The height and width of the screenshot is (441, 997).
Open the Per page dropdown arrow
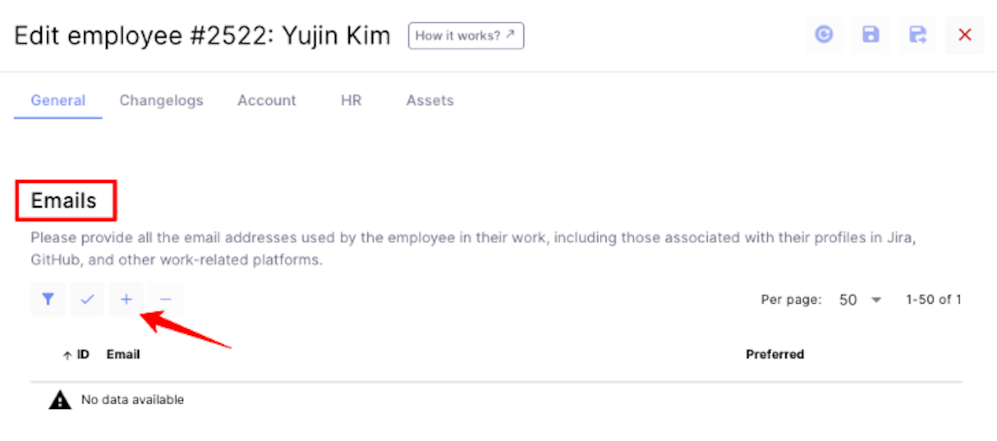tap(876, 300)
